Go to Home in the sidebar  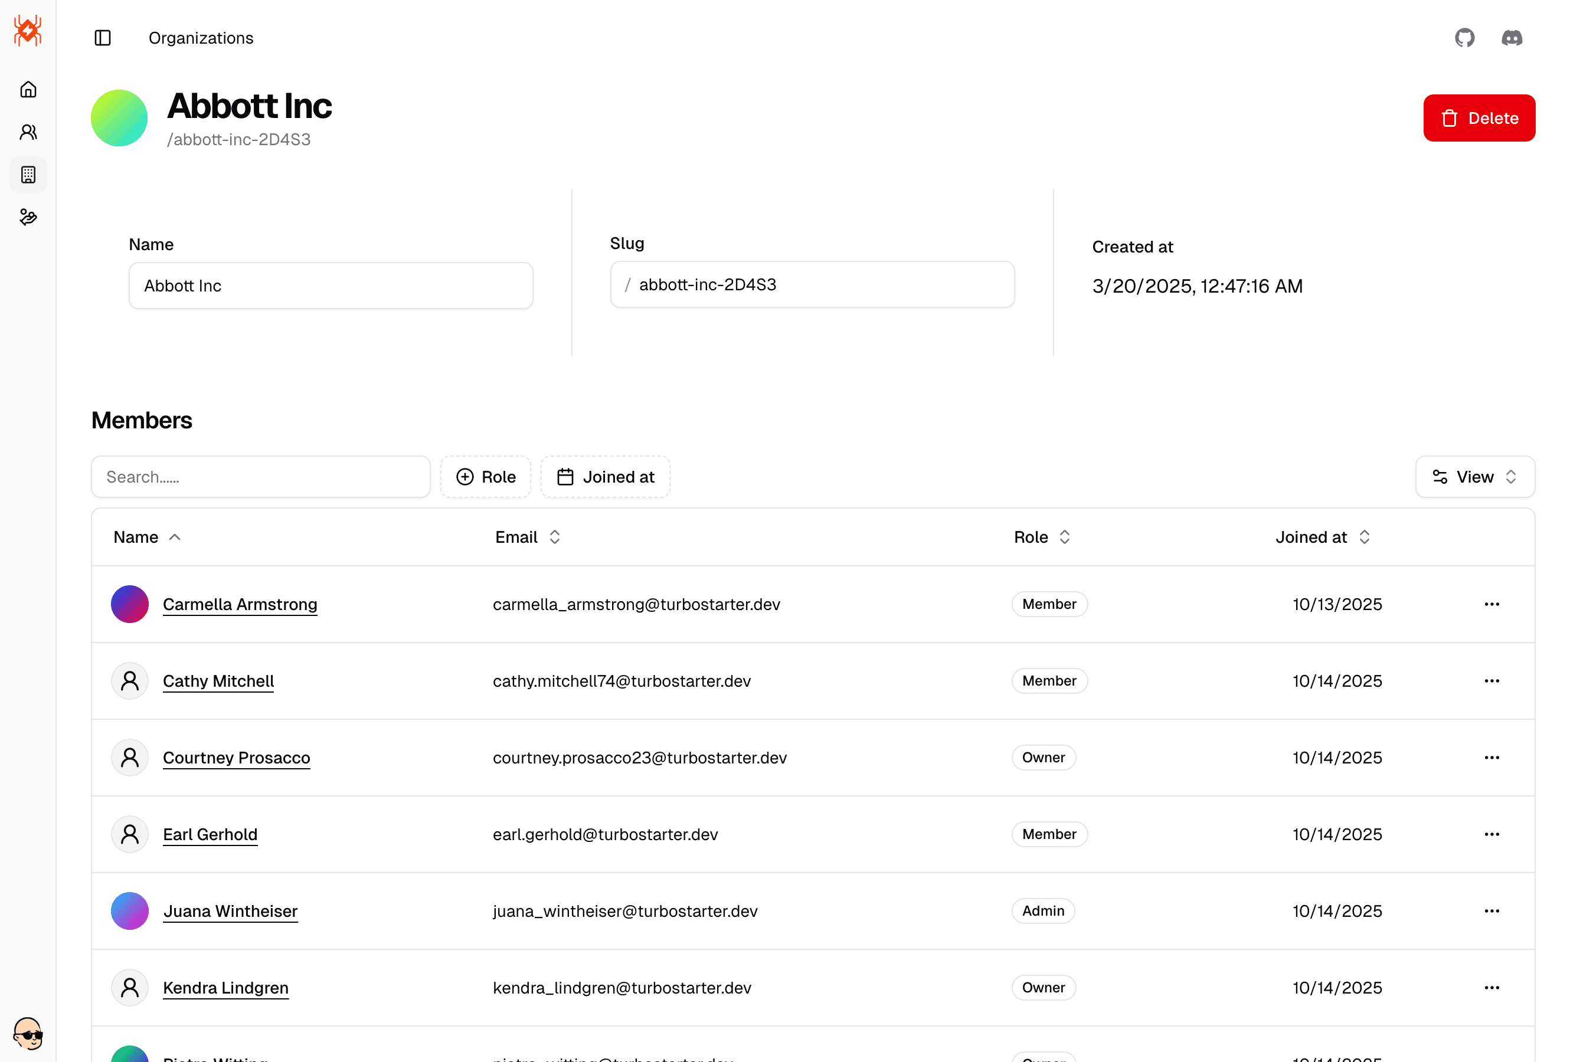tap(28, 90)
